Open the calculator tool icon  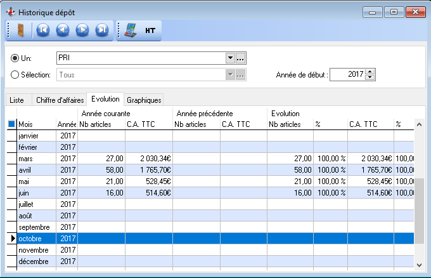point(131,30)
